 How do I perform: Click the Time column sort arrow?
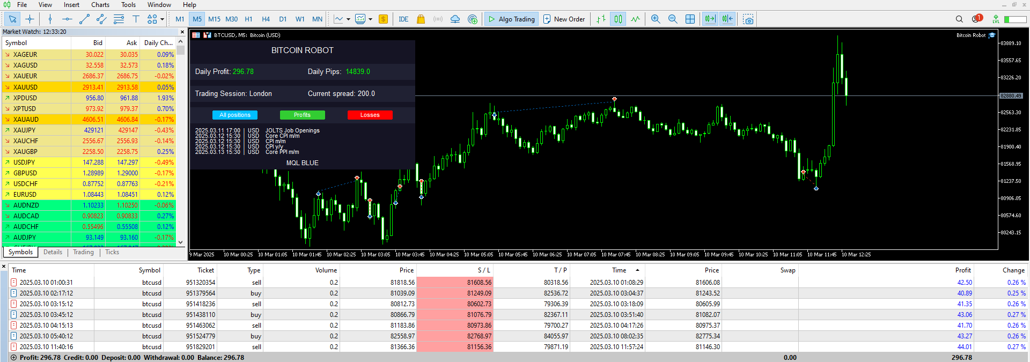click(637, 270)
